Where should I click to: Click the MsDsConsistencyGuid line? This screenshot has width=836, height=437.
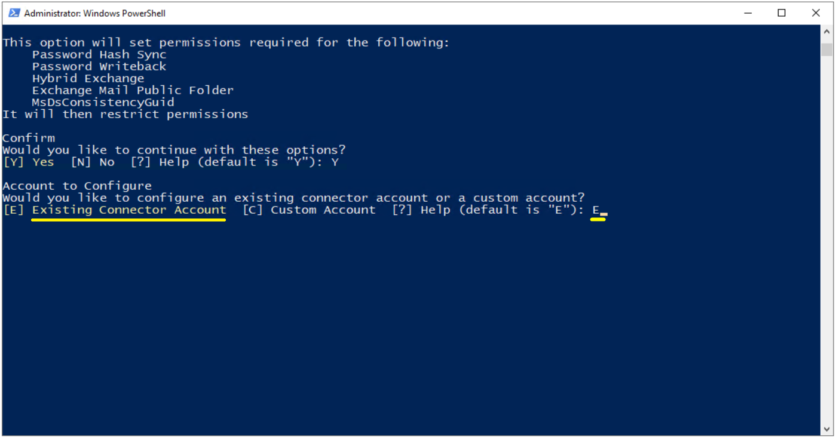coord(103,103)
